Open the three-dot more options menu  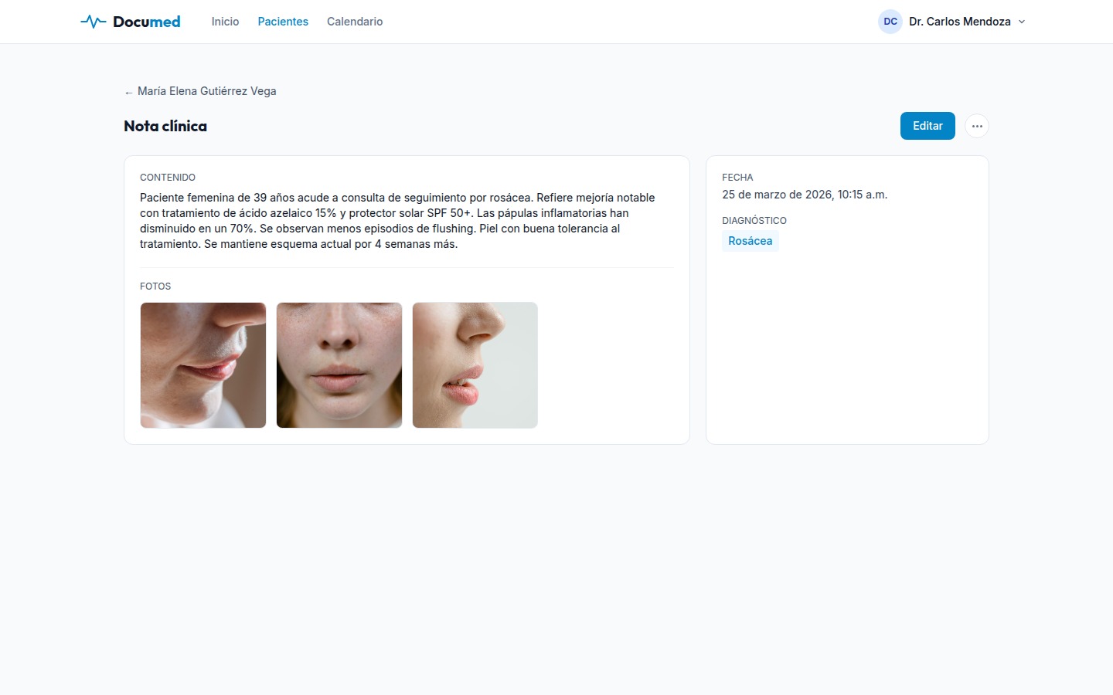(977, 126)
